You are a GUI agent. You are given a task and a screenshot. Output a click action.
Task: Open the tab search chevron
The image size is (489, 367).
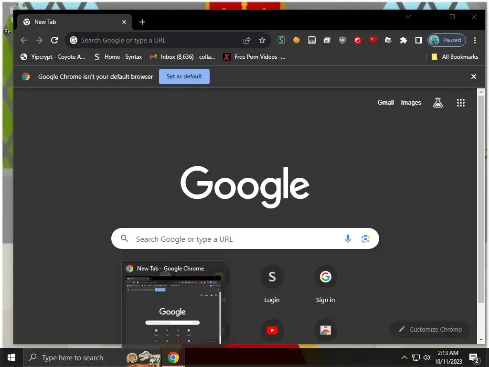click(x=408, y=17)
